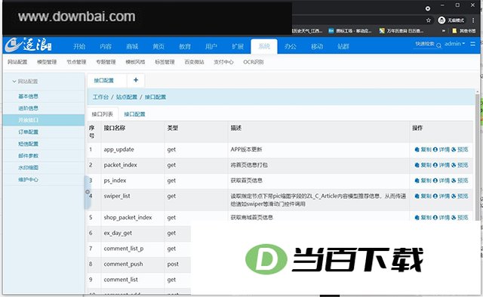Go to the 内容 top menu

pos(106,46)
